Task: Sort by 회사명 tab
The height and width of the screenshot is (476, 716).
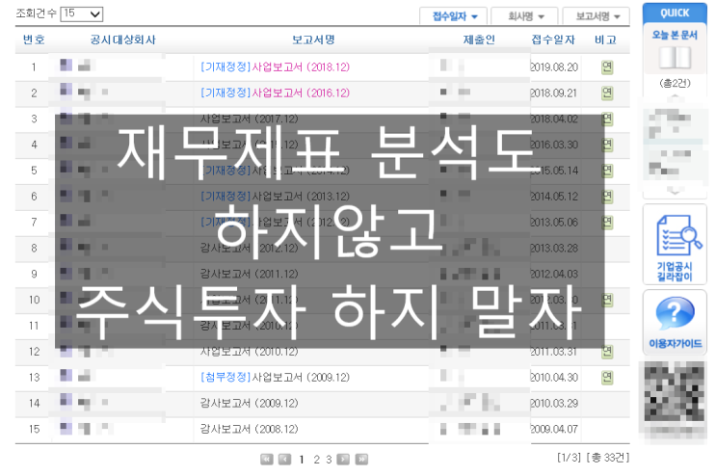Action: [x=524, y=16]
